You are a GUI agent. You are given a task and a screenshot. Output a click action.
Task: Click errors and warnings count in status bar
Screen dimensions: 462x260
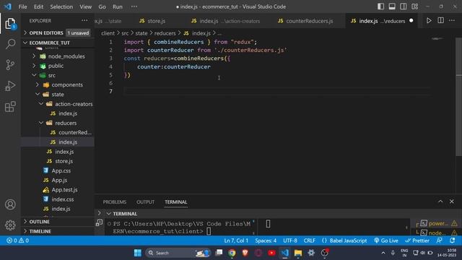pyautogui.click(x=17, y=240)
